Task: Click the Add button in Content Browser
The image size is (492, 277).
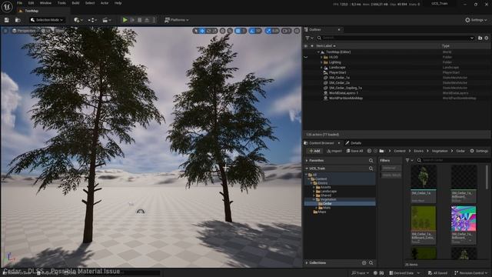Action: pos(314,151)
